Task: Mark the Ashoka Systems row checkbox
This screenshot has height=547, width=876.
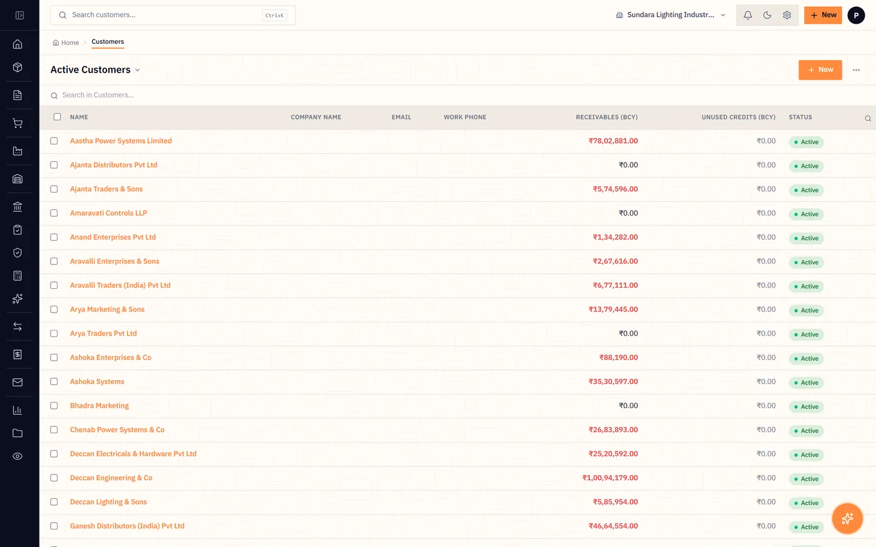Action: 54,382
